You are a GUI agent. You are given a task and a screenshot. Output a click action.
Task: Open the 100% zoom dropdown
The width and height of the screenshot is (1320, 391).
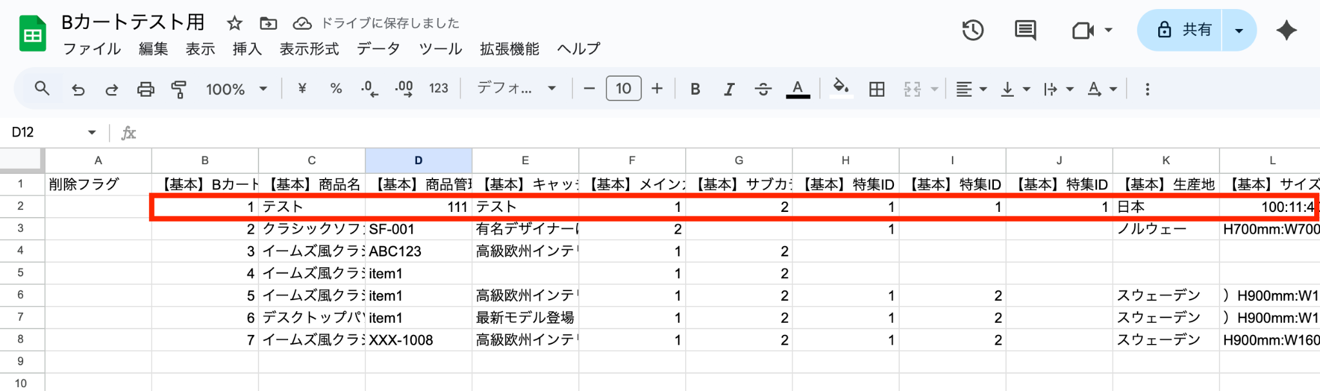(236, 89)
